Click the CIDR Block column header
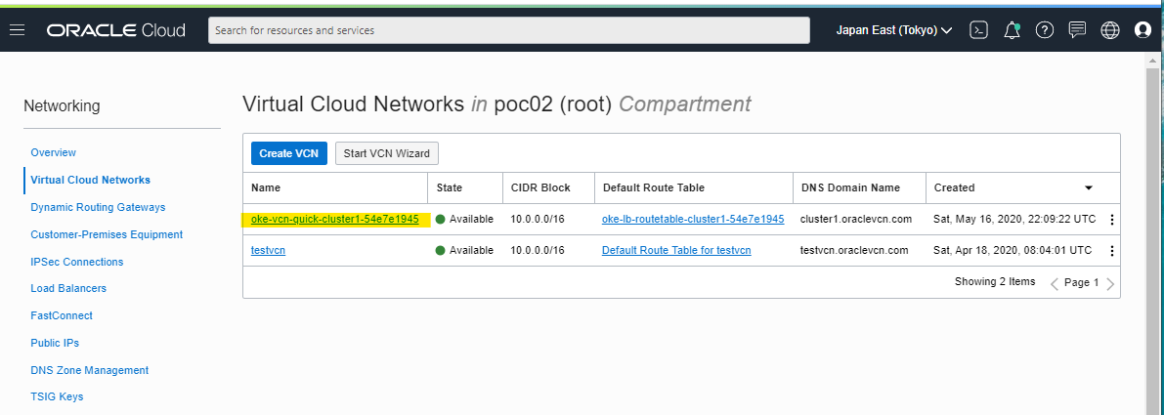The image size is (1164, 415). coord(540,187)
